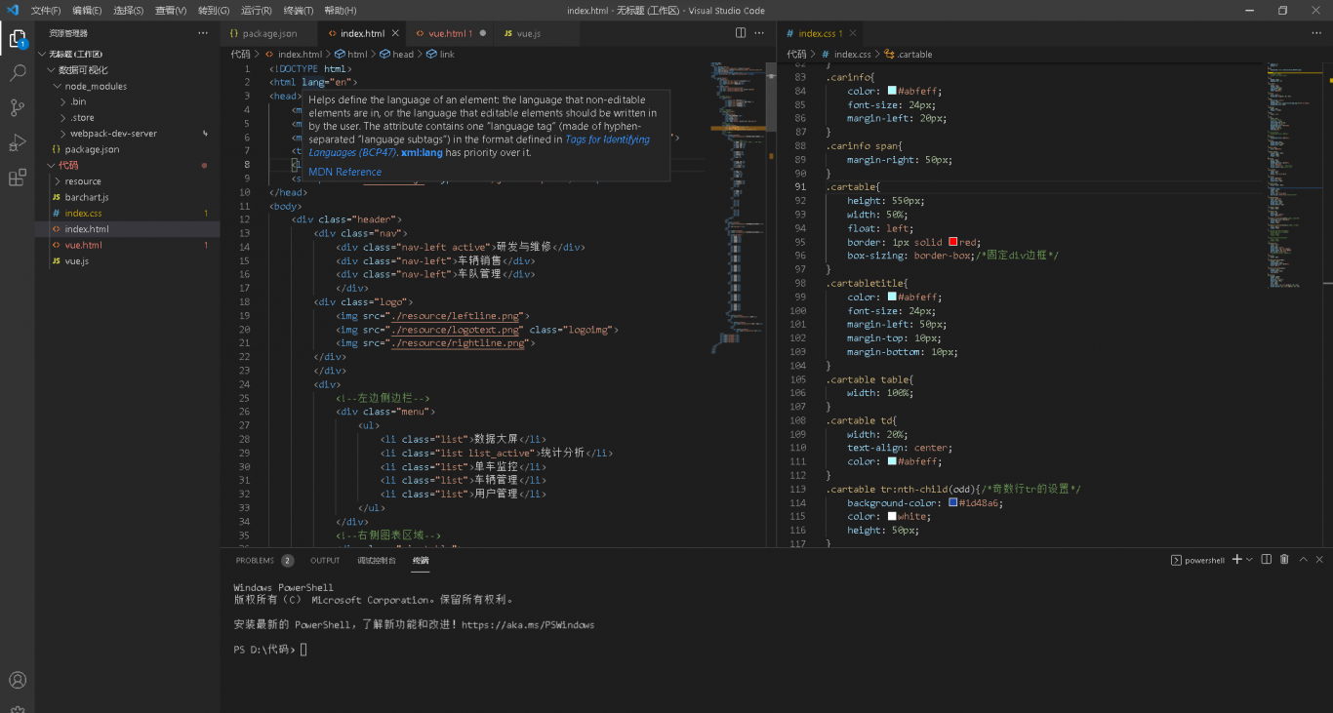Image resolution: width=1333 pixels, height=713 pixels.
Task: Open Explorer panel more actions (ellipsis)
Action: [x=203, y=33]
